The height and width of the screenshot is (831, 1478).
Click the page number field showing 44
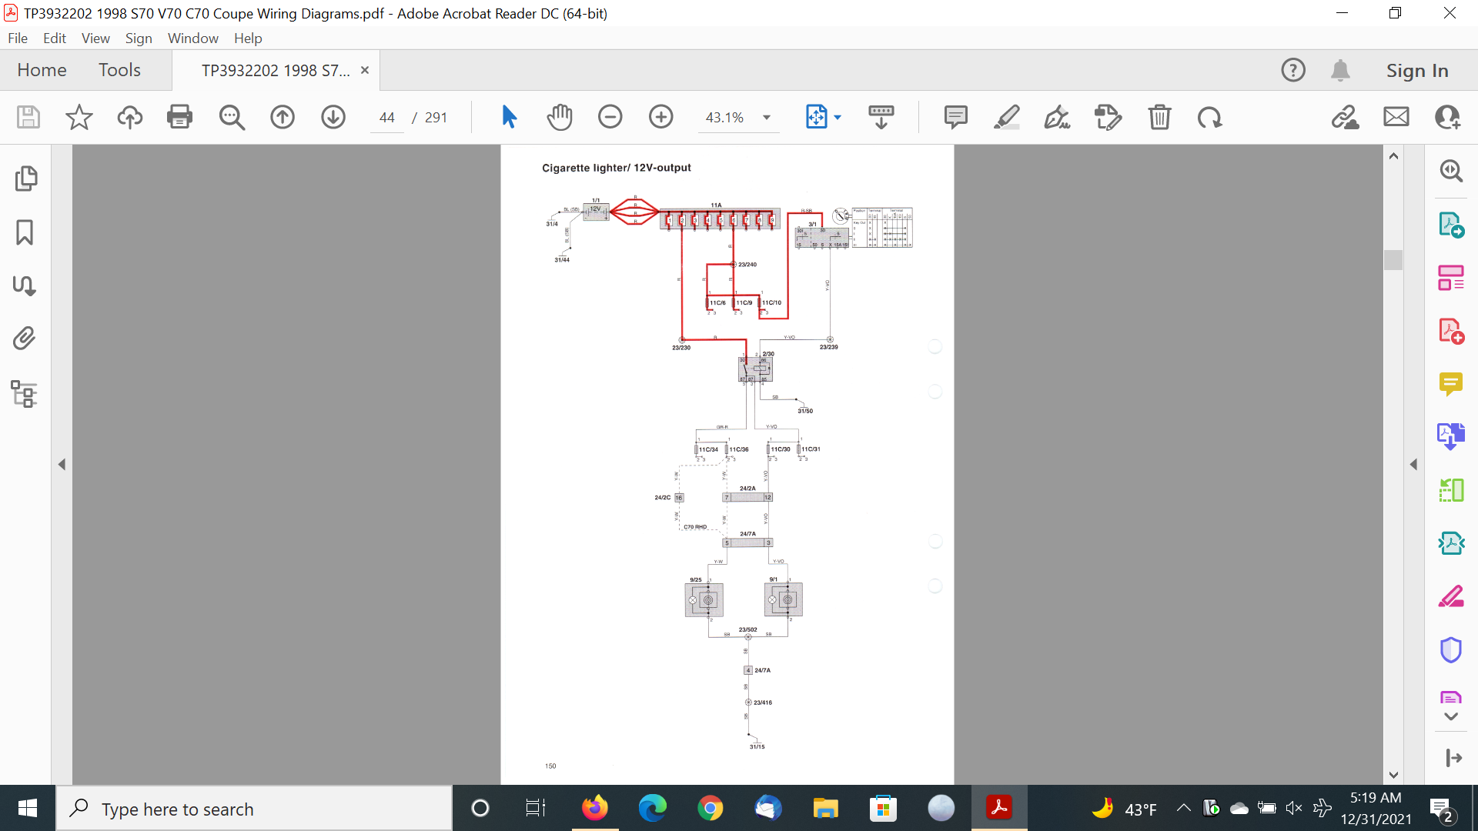(386, 118)
